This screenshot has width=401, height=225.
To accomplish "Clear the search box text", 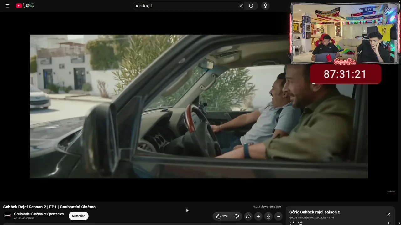I will (x=241, y=6).
